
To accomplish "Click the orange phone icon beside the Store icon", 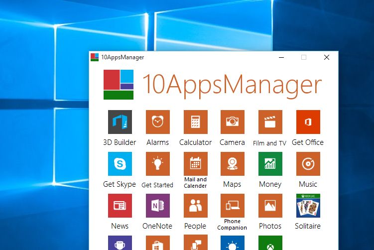I will pos(196,243).
